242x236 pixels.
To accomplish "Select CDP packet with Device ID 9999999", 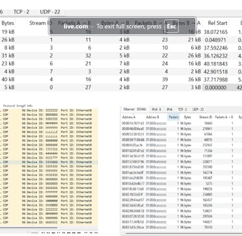I will pos(49,218).
